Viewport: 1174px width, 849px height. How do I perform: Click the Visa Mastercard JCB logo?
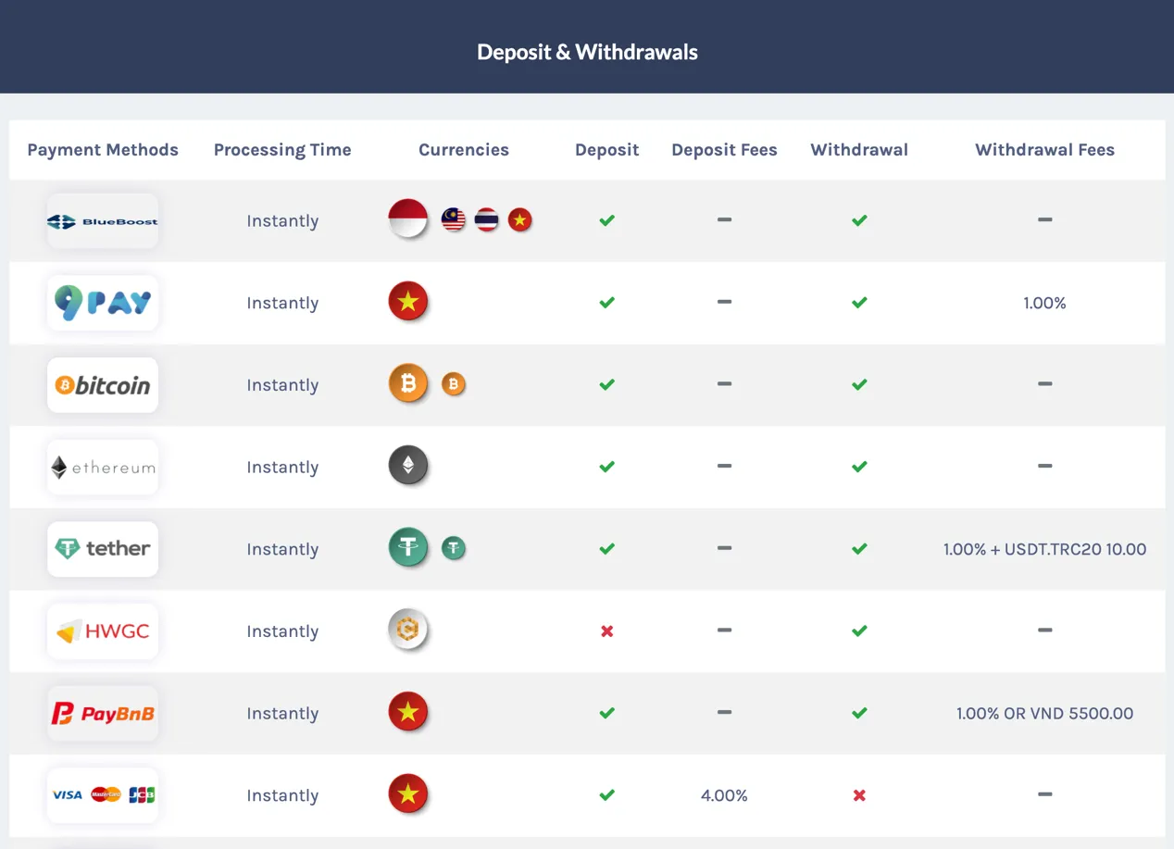click(103, 795)
